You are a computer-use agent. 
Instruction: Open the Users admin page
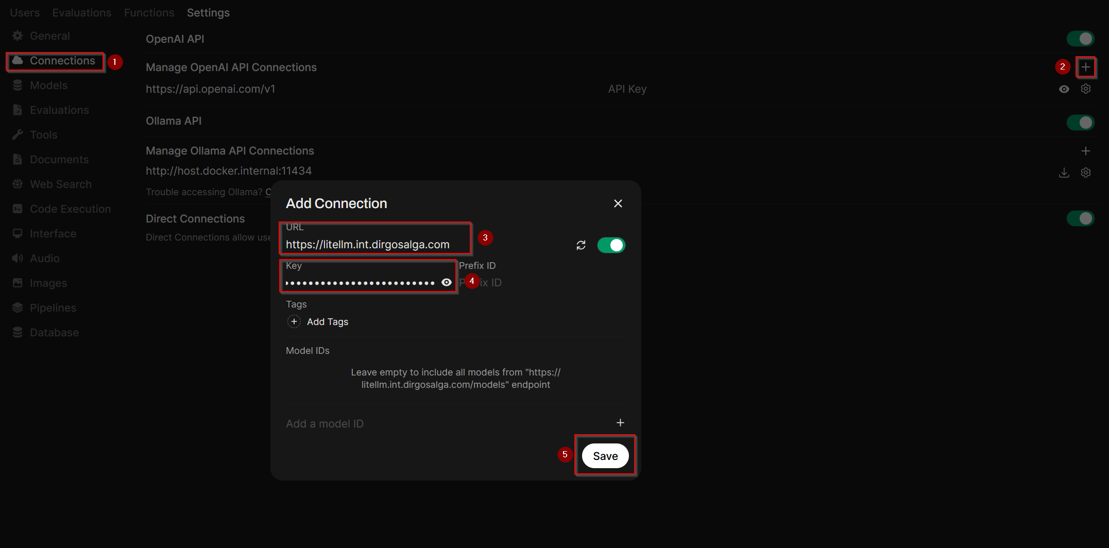pyautogui.click(x=24, y=12)
